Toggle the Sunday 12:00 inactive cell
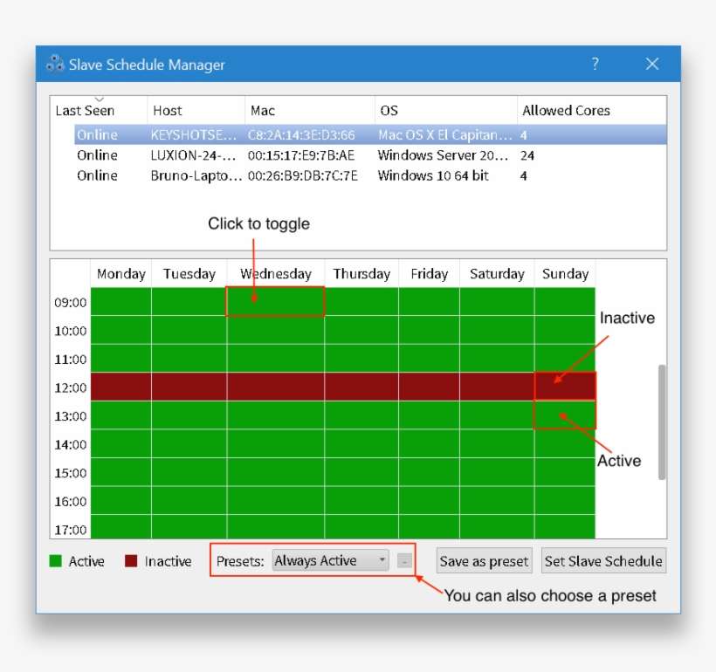 [x=564, y=386]
